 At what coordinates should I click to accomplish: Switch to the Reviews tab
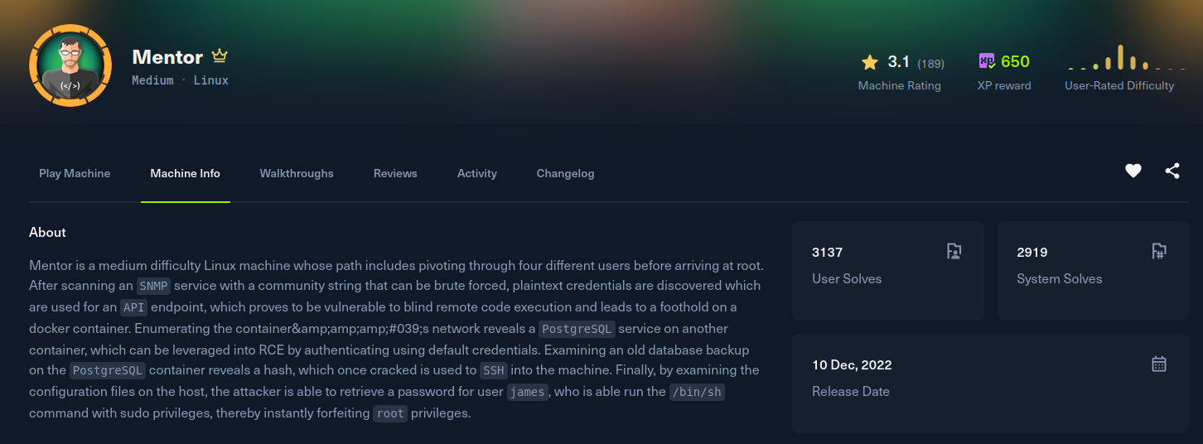pos(395,173)
